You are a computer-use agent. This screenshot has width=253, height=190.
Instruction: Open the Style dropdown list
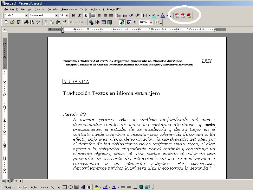[26, 15]
